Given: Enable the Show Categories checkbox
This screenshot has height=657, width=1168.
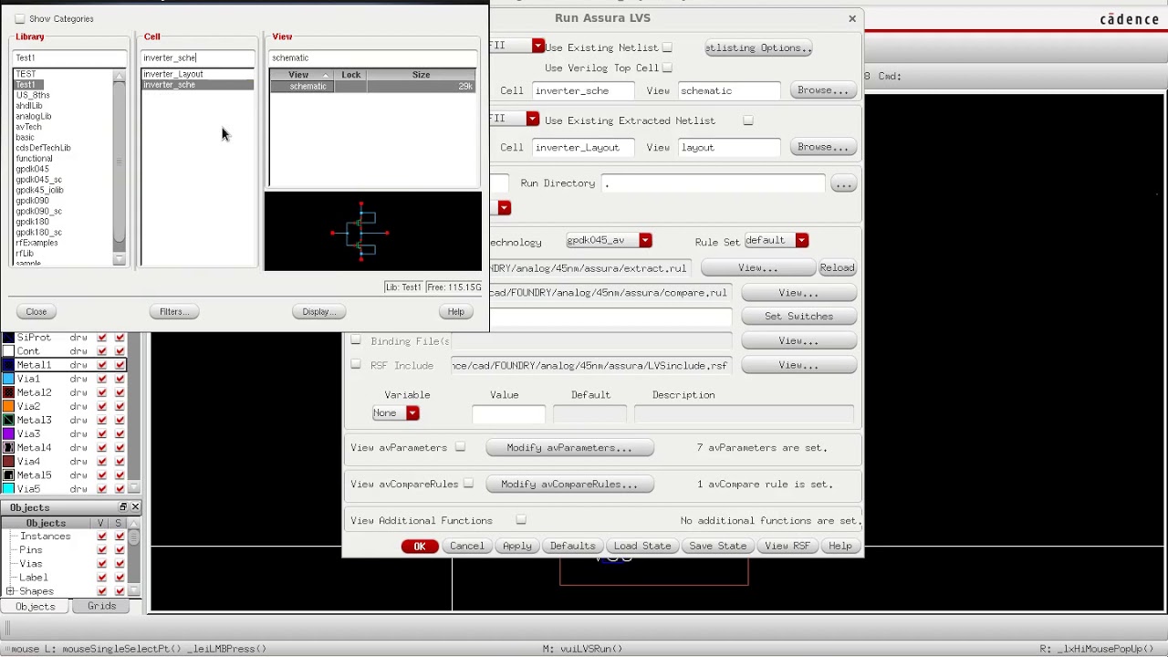Looking at the screenshot, I should (x=20, y=18).
